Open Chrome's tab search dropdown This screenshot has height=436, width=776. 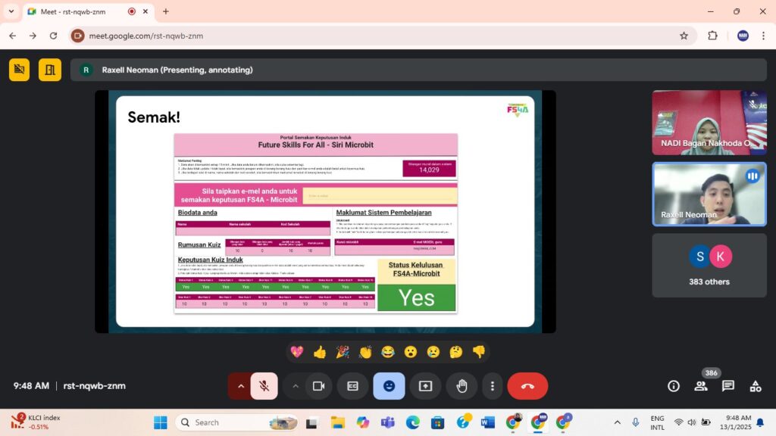tap(11, 11)
